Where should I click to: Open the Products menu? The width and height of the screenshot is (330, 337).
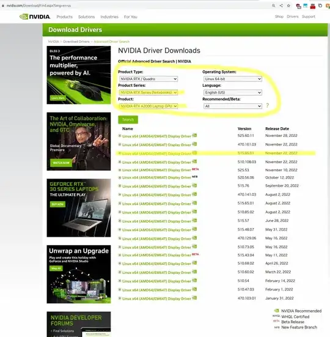[64, 17]
